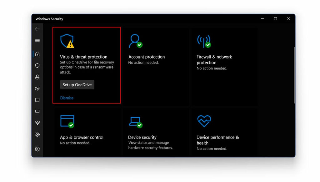This screenshot has height=182, width=320.
Task: Click the shield warning icon on Virus card
Action: 67,41
